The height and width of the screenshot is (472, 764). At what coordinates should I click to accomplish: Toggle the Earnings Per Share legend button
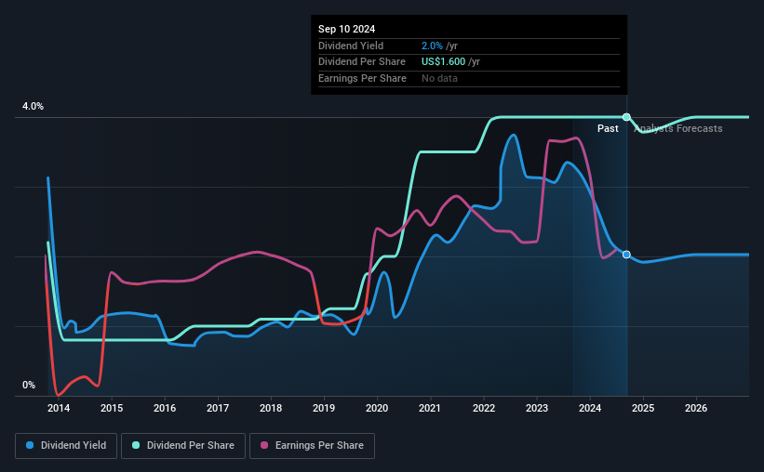(312, 446)
